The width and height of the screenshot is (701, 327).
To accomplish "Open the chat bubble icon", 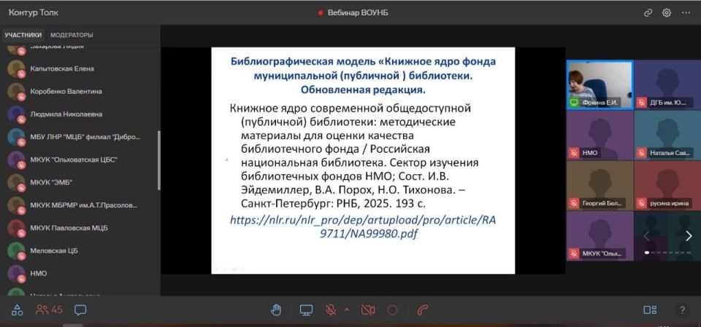I will 80,310.
